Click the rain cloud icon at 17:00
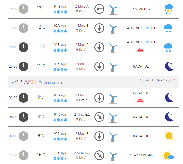Viewport: 183px width, 164px height. 168,28
